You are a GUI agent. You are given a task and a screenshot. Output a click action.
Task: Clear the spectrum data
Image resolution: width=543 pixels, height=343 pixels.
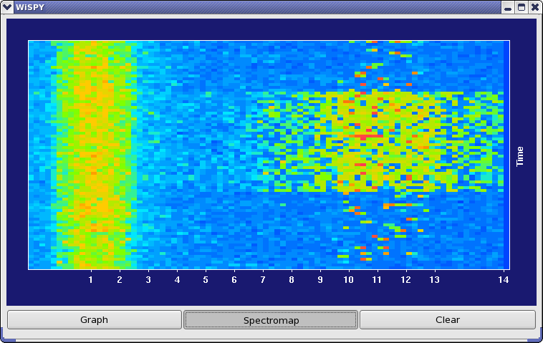point(448,320)
